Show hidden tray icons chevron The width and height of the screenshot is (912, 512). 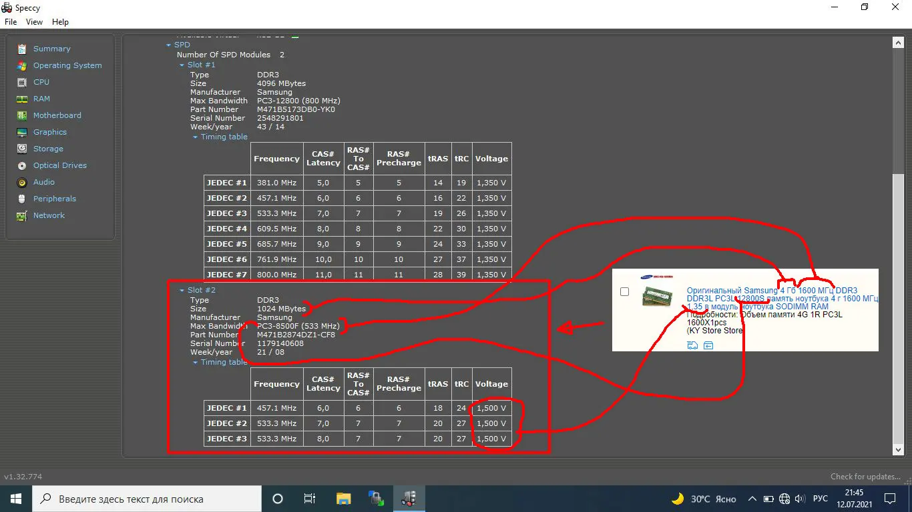click(x=752, y=499)
